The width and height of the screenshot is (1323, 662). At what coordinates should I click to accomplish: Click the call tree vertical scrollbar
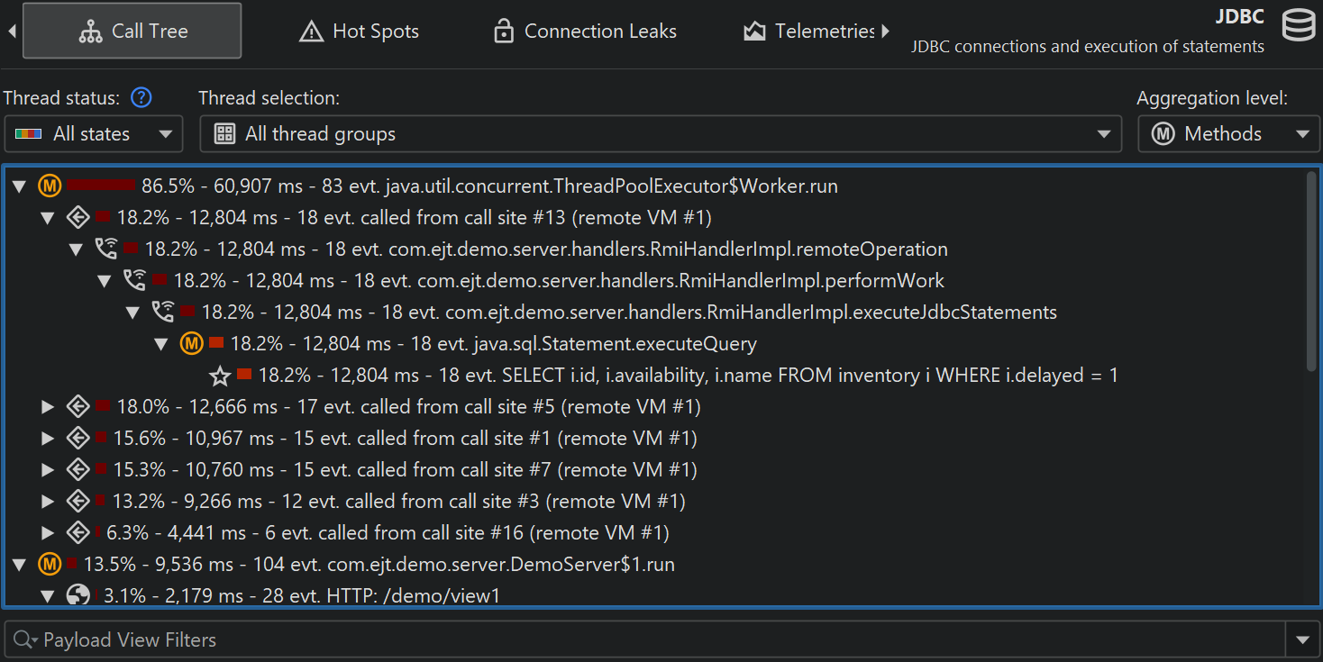point(1311,270)
